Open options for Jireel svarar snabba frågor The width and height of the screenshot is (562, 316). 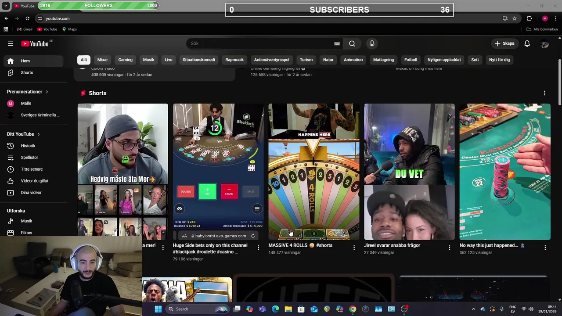(x=449, y=248)
